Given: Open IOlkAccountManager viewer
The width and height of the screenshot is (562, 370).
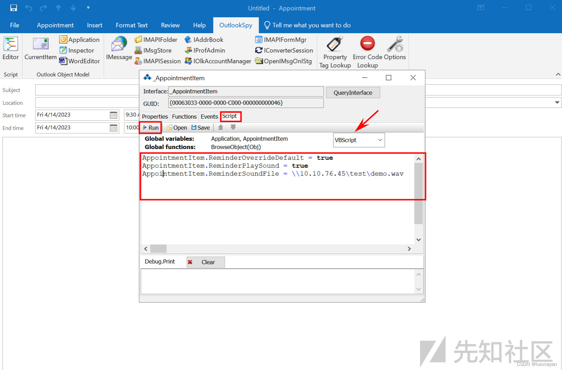Looking at the screenshot, I should [218, 61].
